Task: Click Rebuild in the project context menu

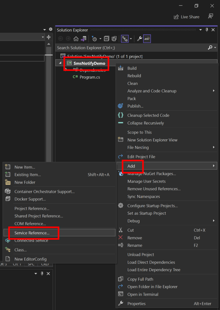Action: click(134, 76)
